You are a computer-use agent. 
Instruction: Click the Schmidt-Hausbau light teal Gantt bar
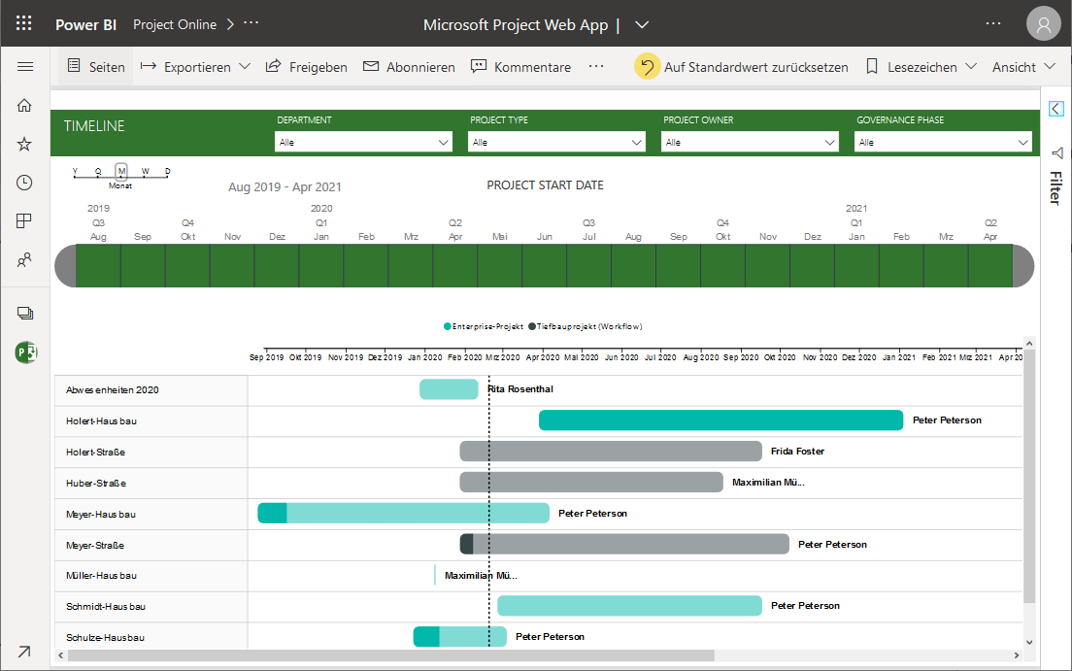[629, 606]
